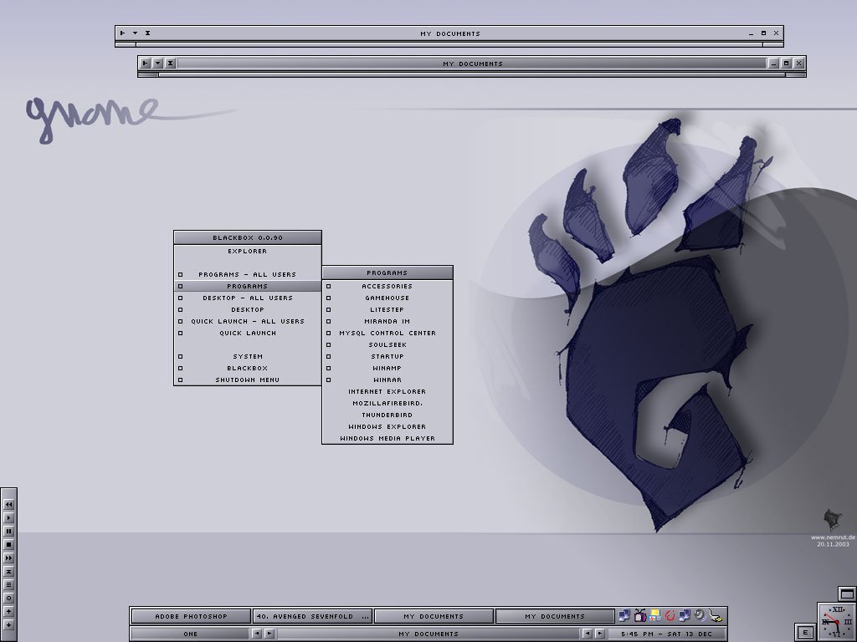Screen dimensions: 857x642
Task: Expand the Litestep folder
Action: (387, 309)
